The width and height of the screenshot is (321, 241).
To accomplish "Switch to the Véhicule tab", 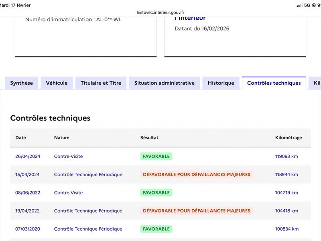I will (x=57, y=83).
